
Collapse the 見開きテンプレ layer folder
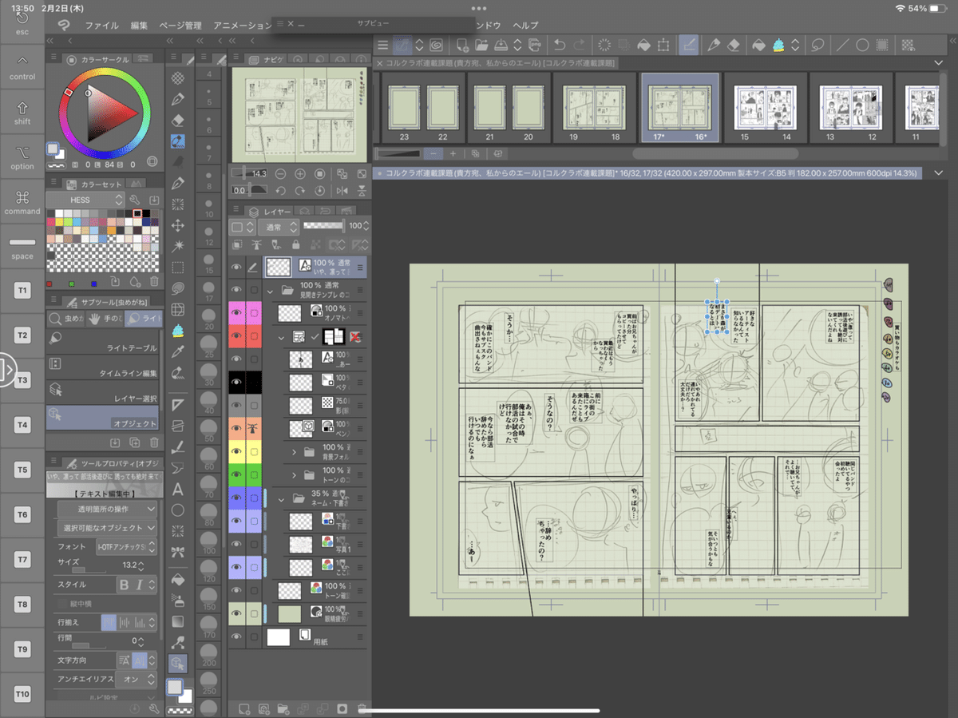coord(271,292)
